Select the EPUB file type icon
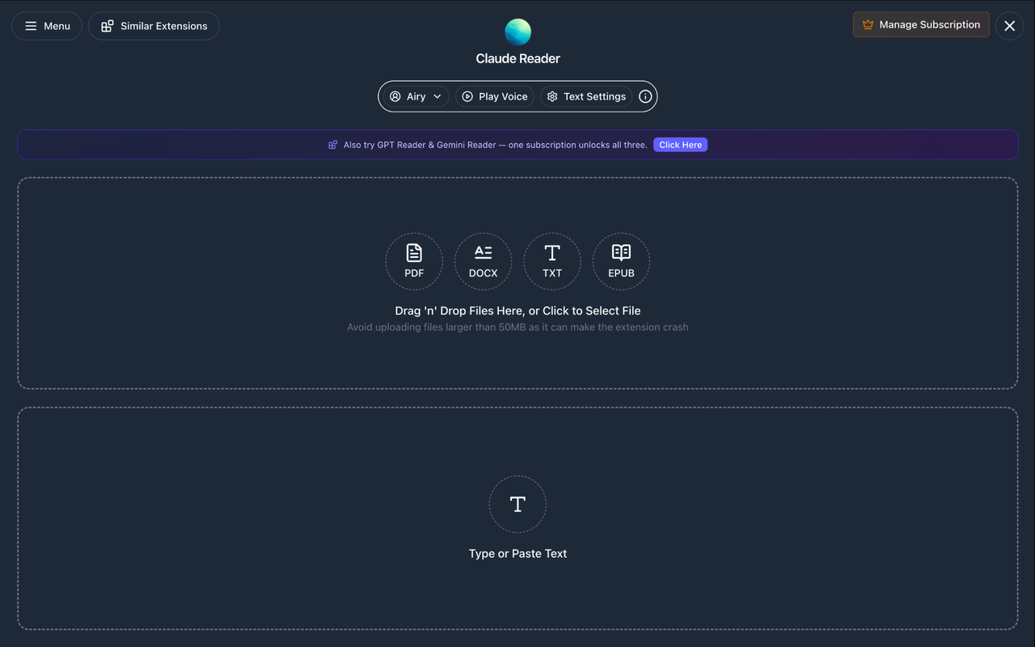This screenshot has width=1035, height=647. (621, 261)
